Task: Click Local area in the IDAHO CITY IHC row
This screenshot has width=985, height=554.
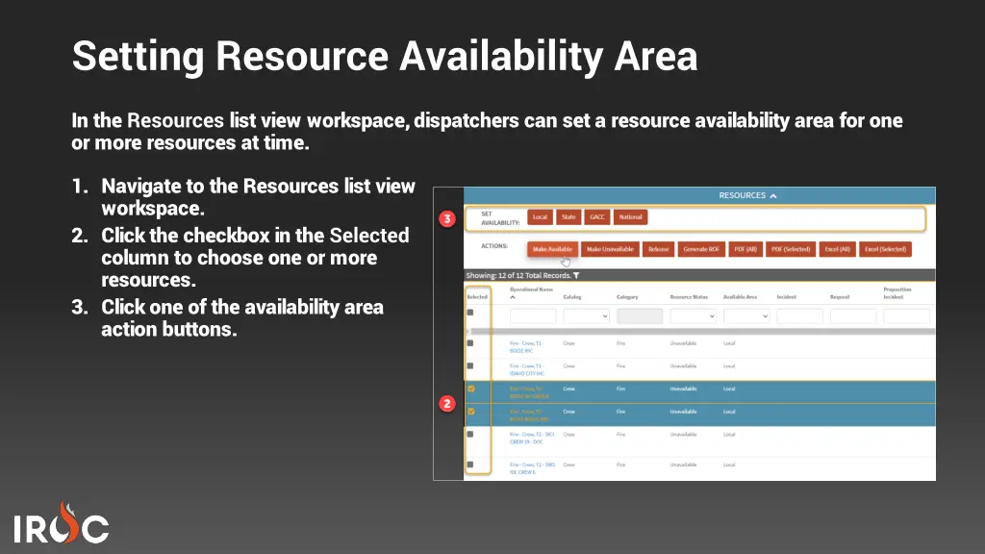Action: (x=729, y=366)
